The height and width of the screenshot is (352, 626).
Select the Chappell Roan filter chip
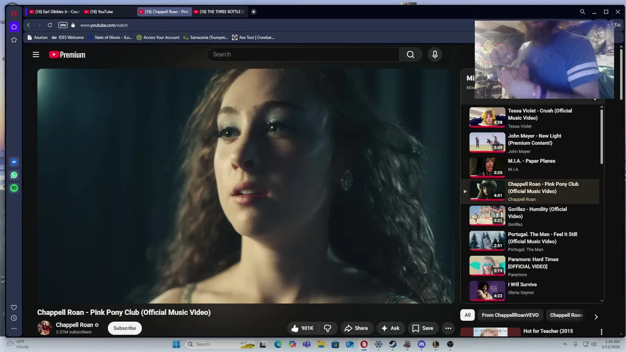tap(566, 315)
